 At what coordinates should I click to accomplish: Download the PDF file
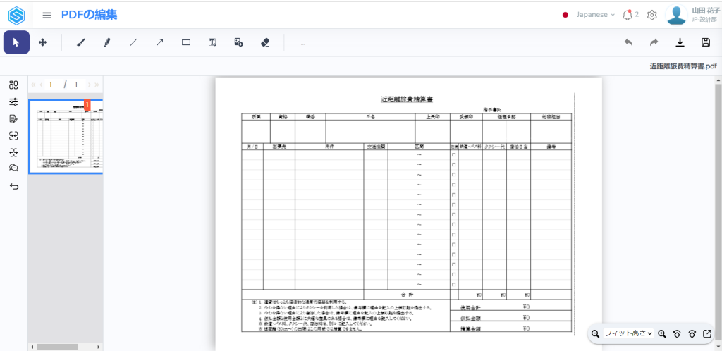pyautogui.click(x=680, y=42)
